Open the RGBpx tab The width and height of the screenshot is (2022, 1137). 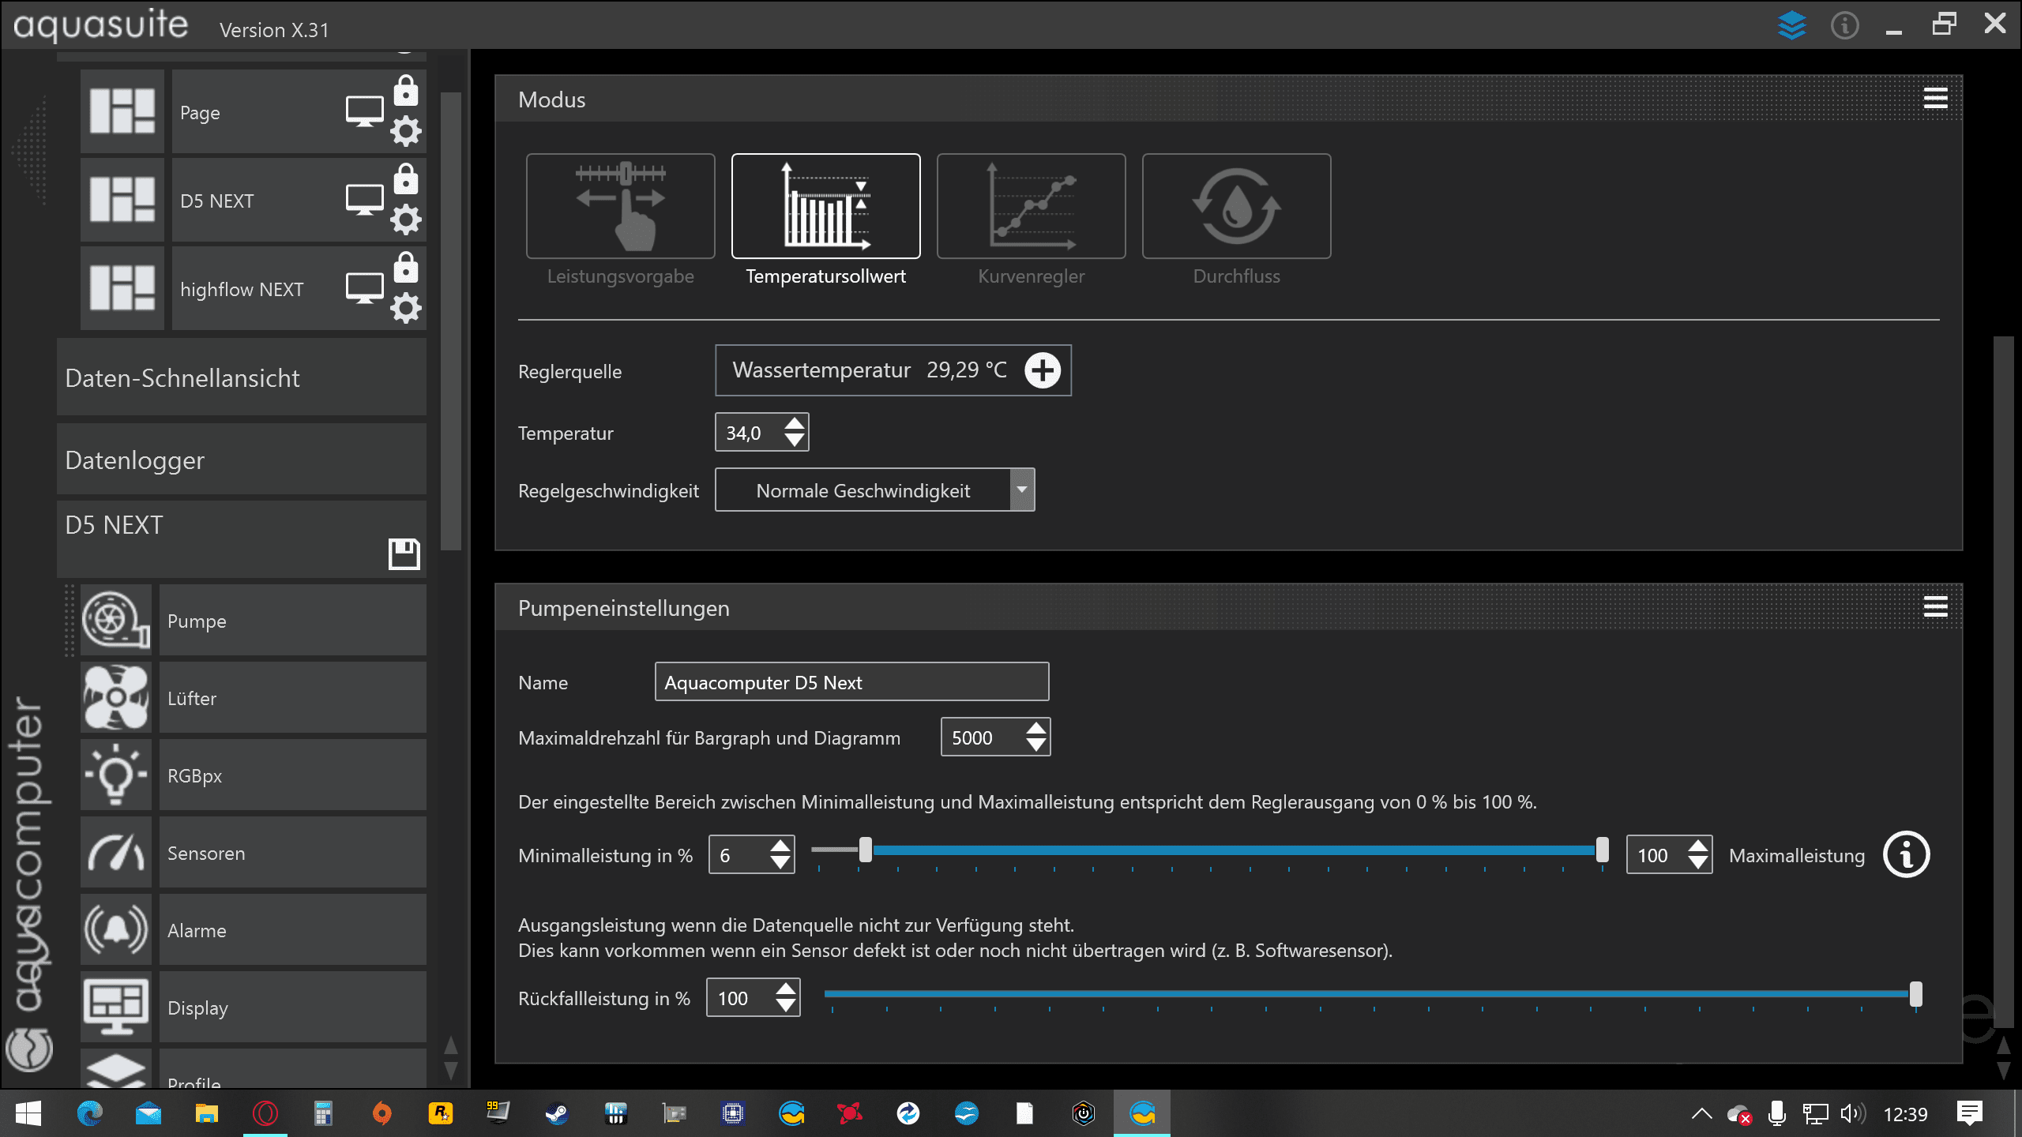(293, 775)
